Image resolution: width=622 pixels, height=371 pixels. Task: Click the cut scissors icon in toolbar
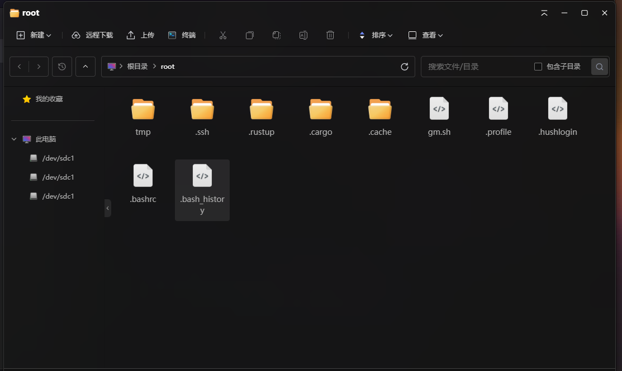(x=223, y=35)
